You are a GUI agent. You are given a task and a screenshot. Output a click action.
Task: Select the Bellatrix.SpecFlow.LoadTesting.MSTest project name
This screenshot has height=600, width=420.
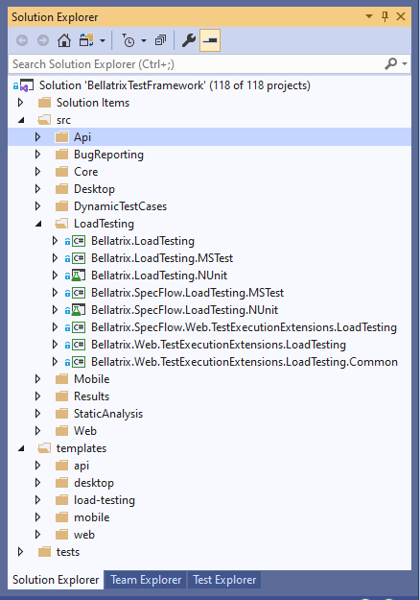(187, 293)
